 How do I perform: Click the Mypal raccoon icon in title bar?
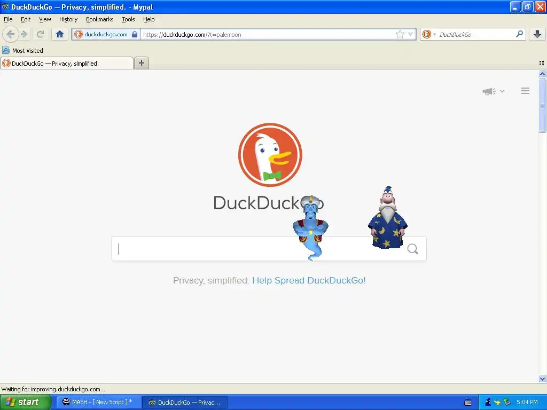(5, 6)
